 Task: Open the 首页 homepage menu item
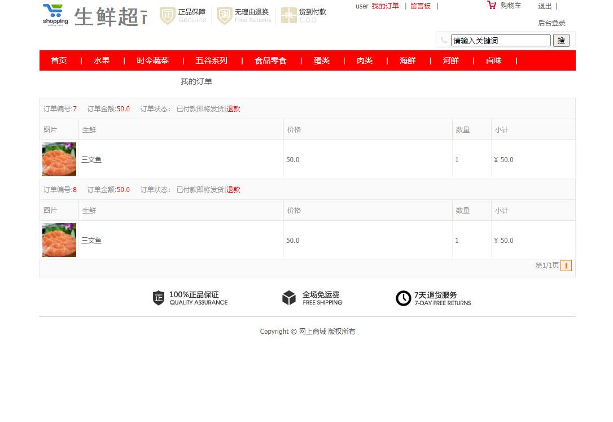click(x=59, y=60)
